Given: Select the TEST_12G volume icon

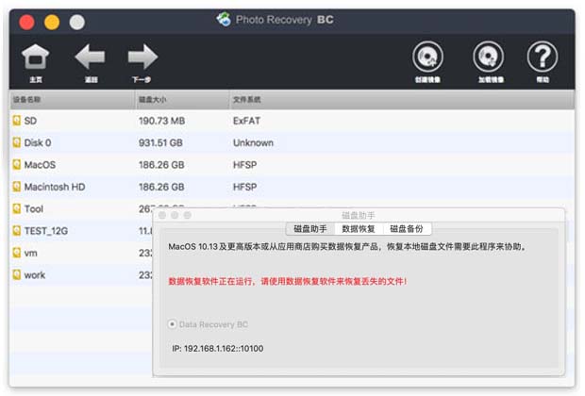Looking at the screenshot, I should point(16,231).
